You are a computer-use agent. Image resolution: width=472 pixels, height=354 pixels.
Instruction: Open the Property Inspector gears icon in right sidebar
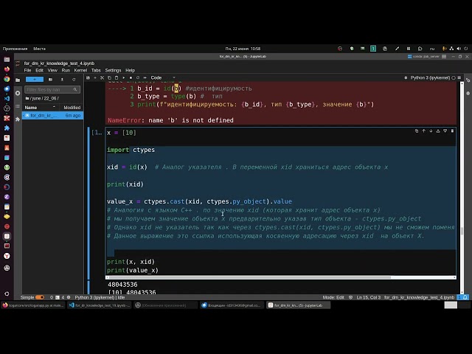468,80
